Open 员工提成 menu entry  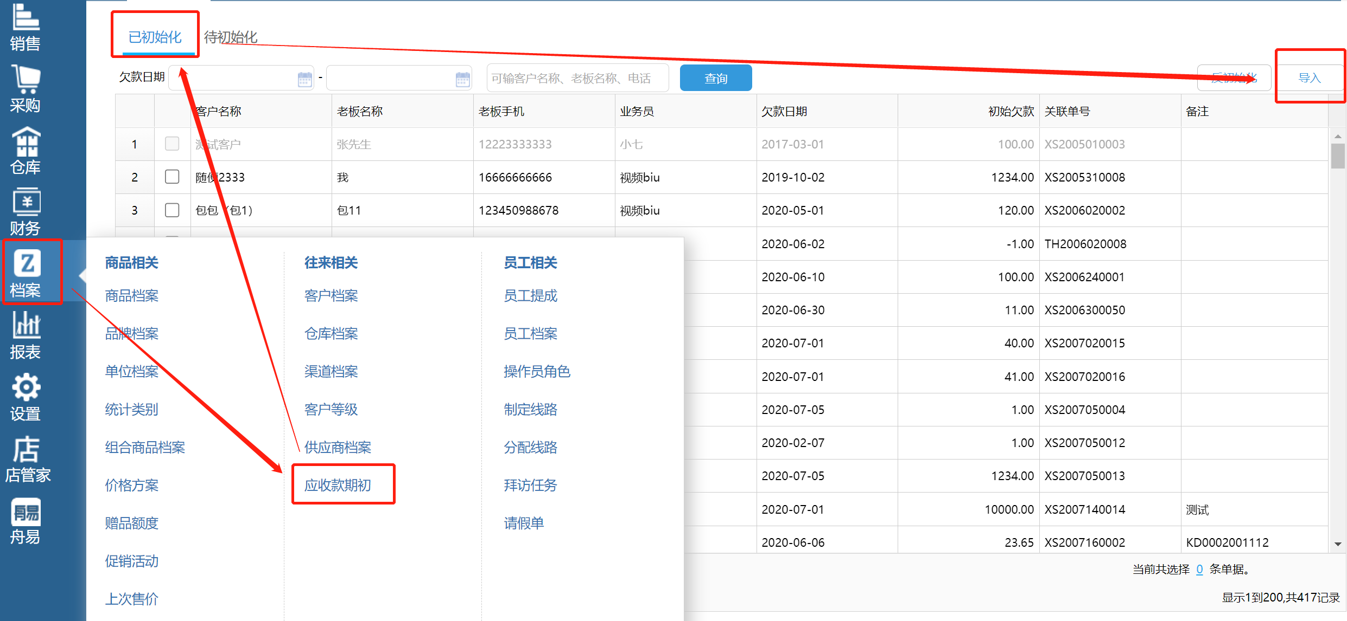(530, 296)
